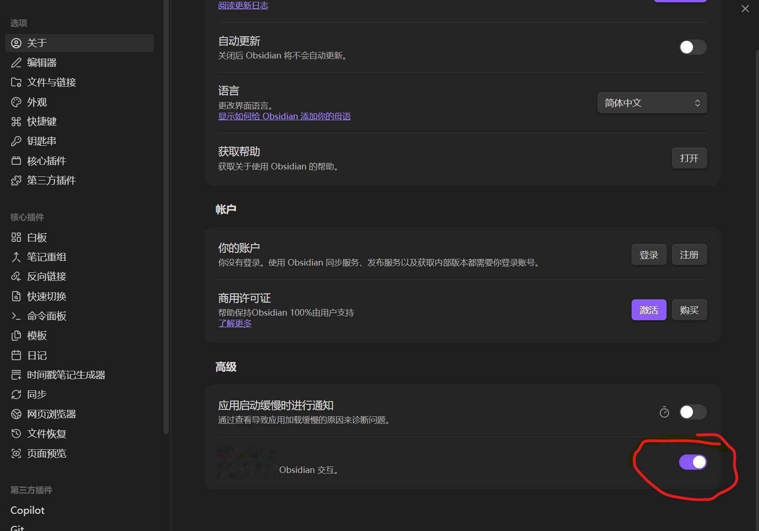Open the 模板 plugin settings
The width and height of the screenshot is (759, 531).
[79, 336]
